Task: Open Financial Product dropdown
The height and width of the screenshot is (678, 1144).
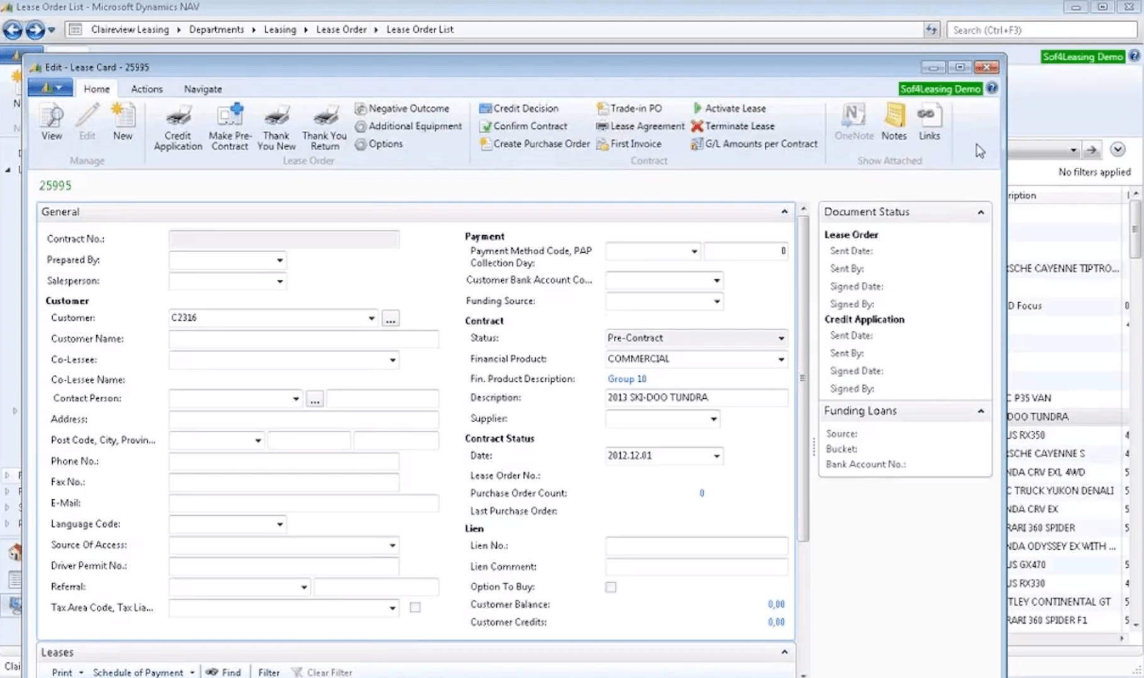Action: tap(781, 359)
